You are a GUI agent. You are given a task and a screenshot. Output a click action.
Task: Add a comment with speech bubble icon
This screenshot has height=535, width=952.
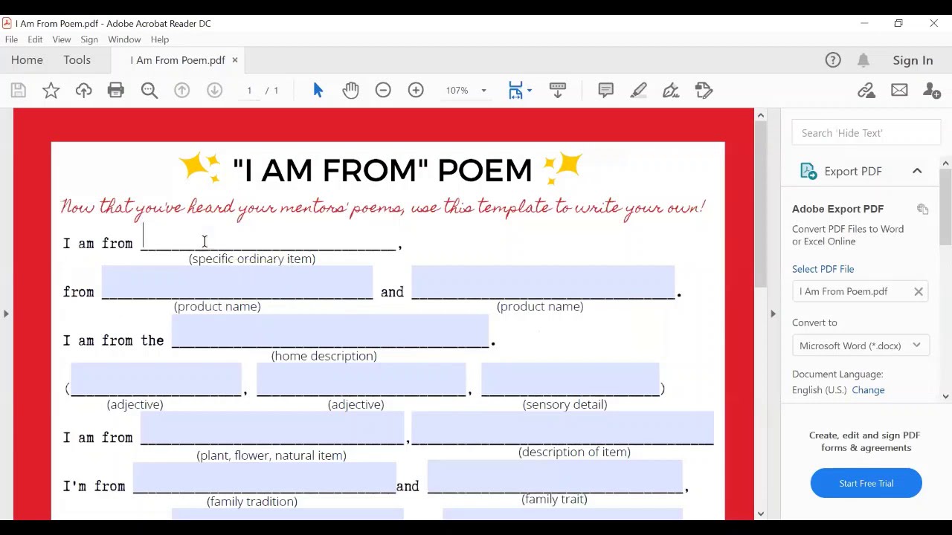coord(606,91)
